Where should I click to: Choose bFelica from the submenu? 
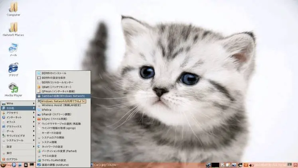point(63,110)
